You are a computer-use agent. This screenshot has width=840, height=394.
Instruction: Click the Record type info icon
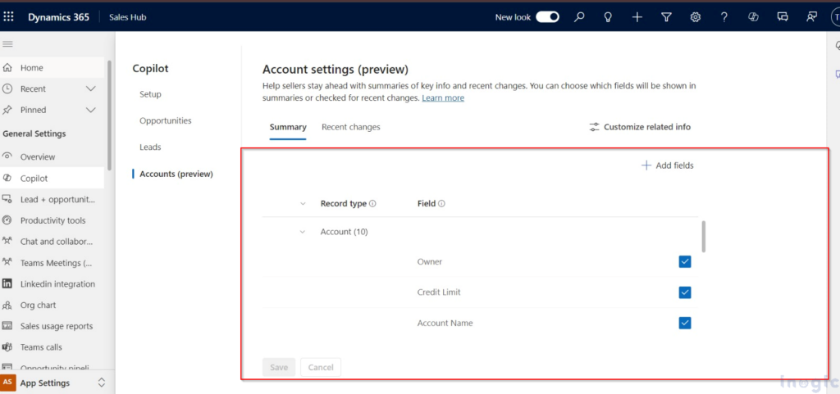[373, 204]
